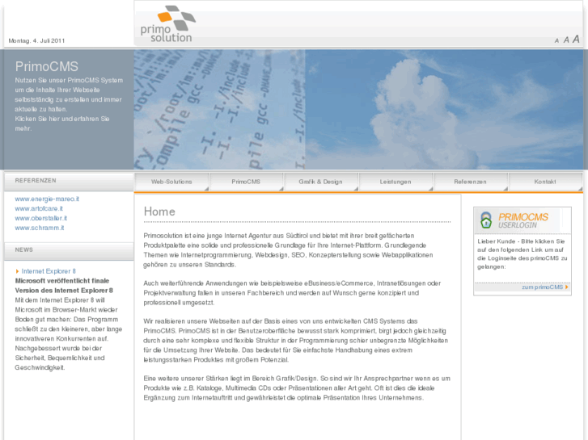Click the PrimoCMS userlogin padlock icon

[486, 220]
